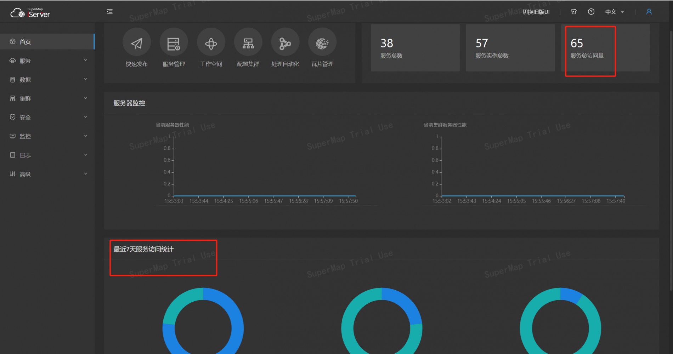Click the 当前集群服务器性能 chart title
Viewport: 673px width, 354px height.
coord(445,125)
